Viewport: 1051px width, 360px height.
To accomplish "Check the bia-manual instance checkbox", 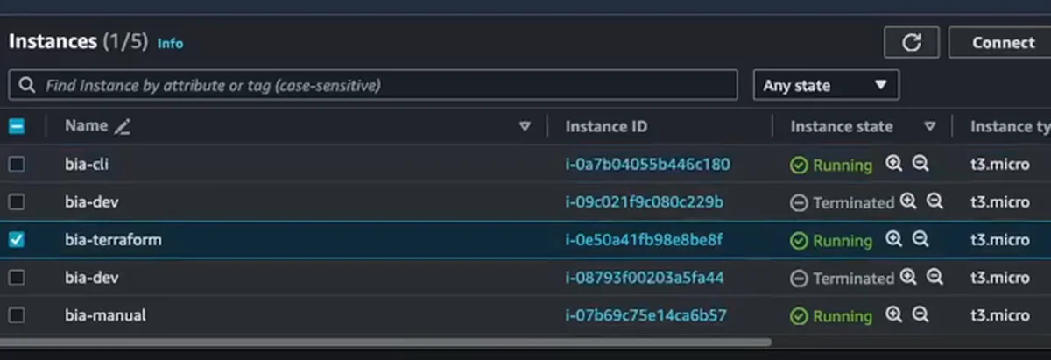I will point(17,315).
